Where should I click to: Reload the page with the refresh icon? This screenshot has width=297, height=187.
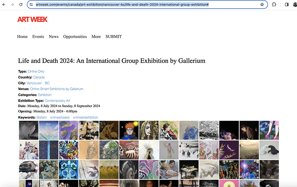[x=21, y=4]
